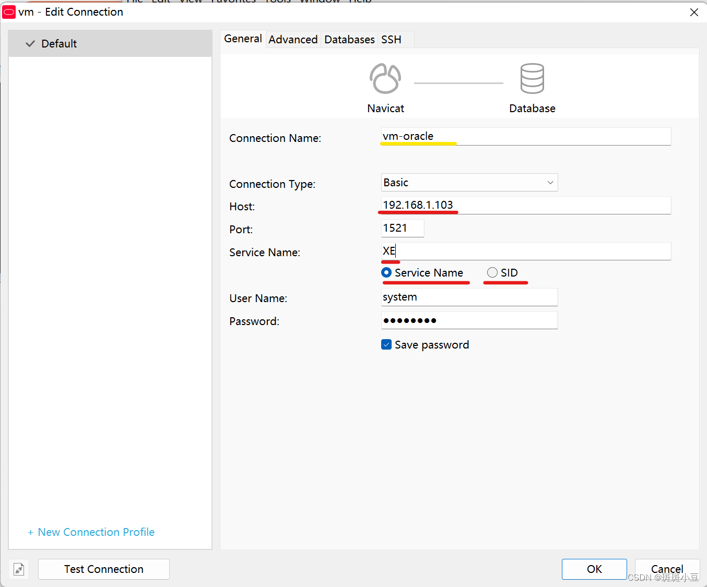The width and height of the screenshot is (707, 587).
Task: Click the Host: label
Action: coord(242,207)
